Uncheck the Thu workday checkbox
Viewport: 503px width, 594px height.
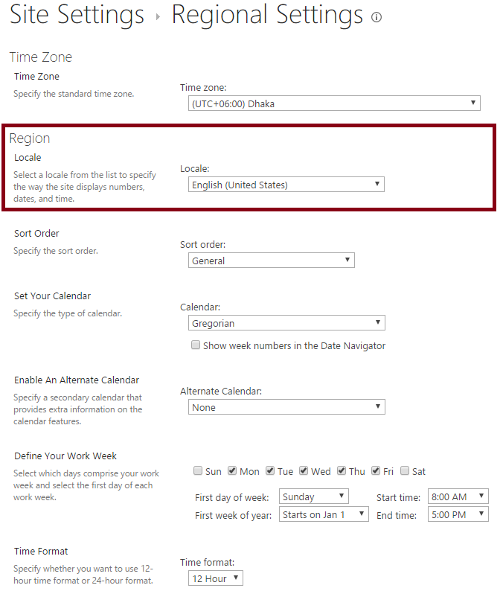click(342, 470)
